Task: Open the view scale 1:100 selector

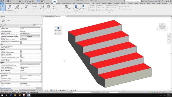Action: pyautogui.click(x=47, y=90)
